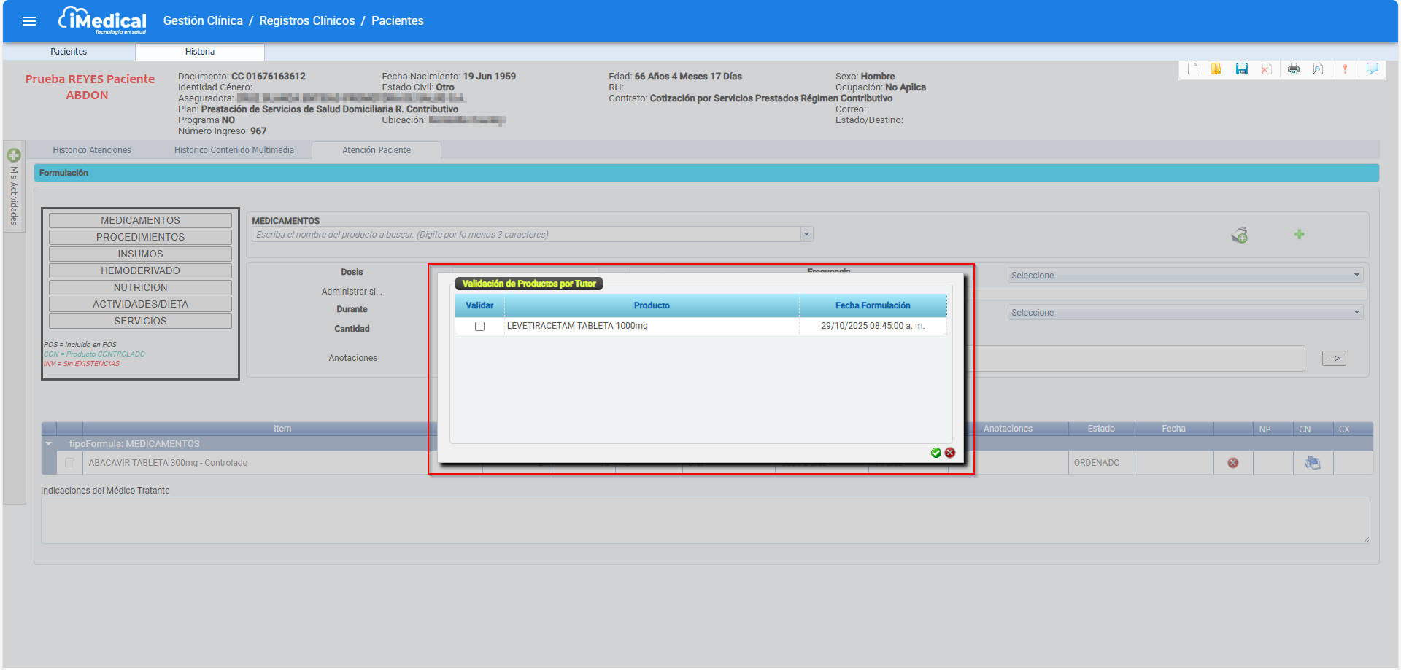Click the Indicaciones del Médico Tratante text area

[704, 520]
